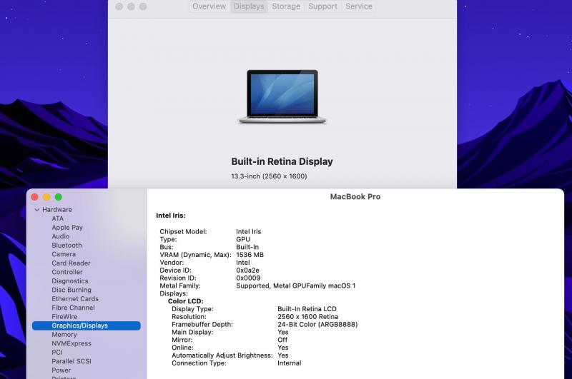Minimize the MacBook Pro System Information window

pyautogui.click(x=46, y=197)
